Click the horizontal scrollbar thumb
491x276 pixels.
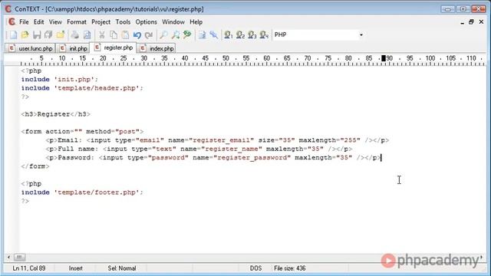tap(19, 258)
